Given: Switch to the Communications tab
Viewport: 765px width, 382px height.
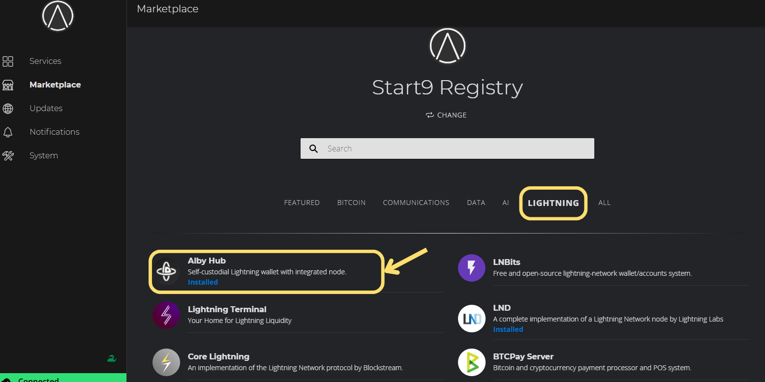Looking at the screenshot, I should pos(416,203).
